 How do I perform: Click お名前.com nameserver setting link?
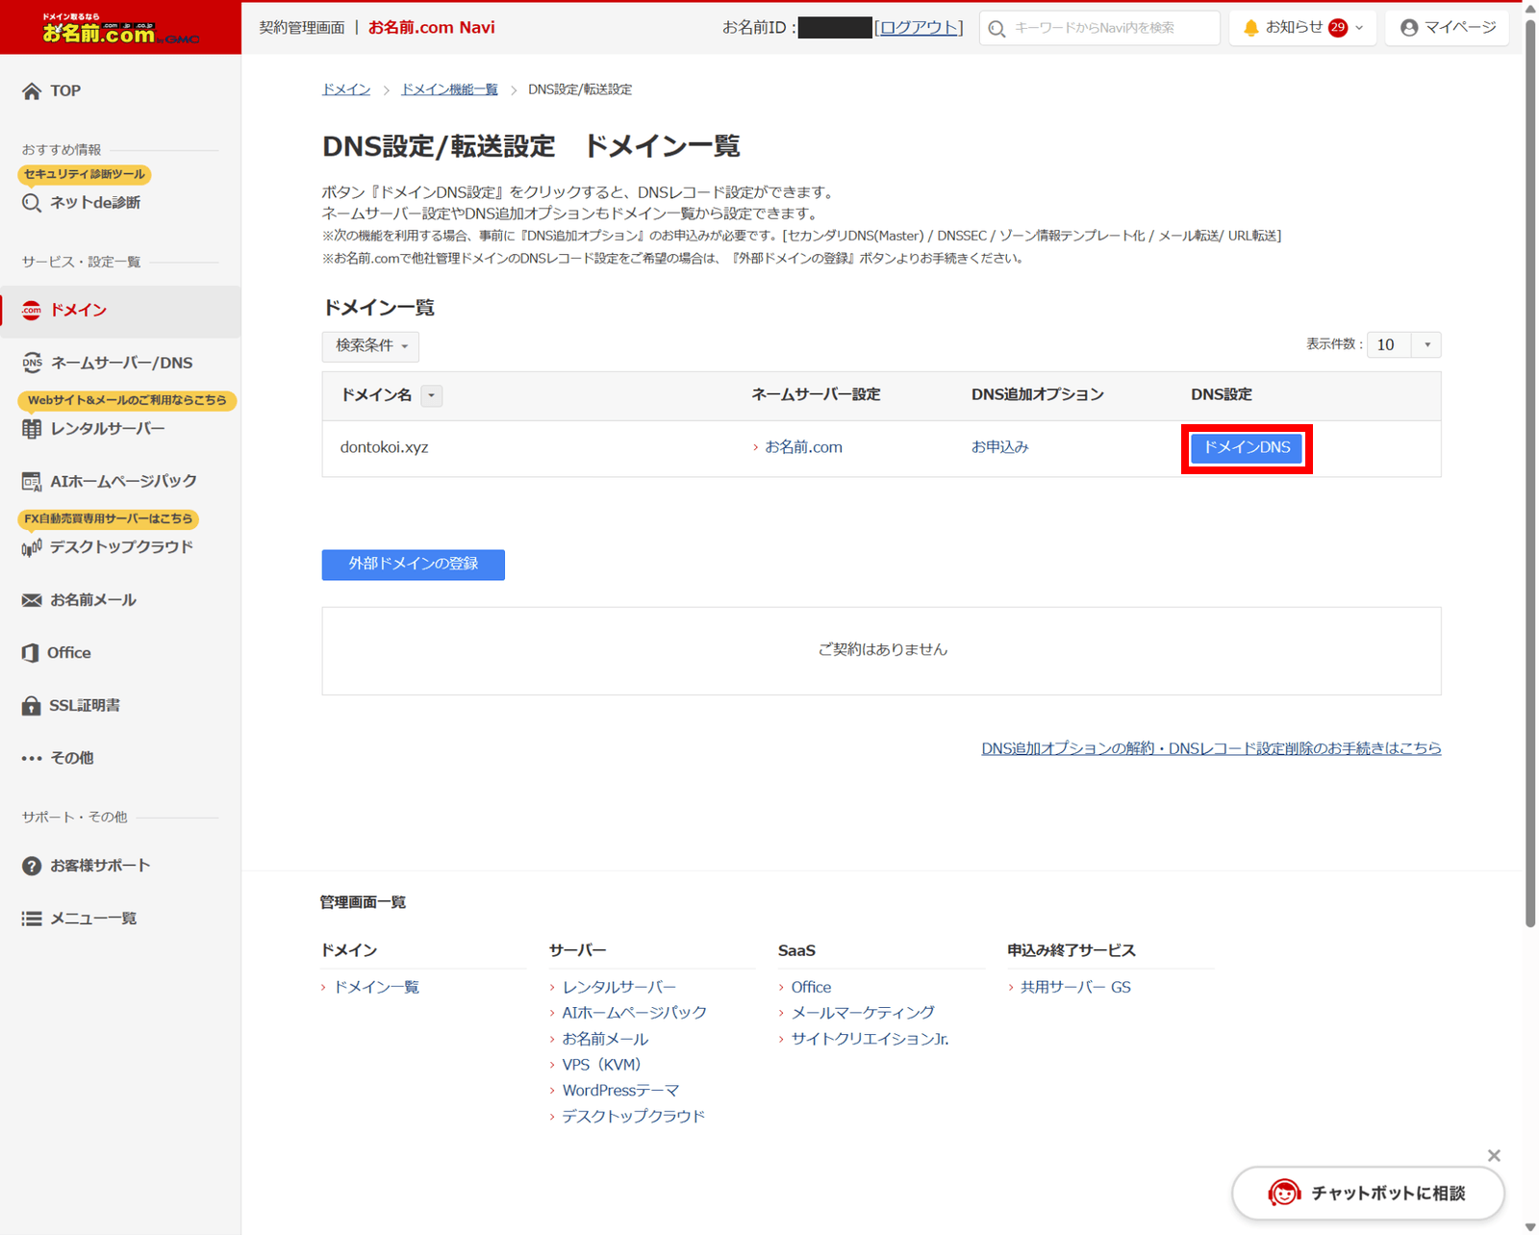click(x=803, y=447)
